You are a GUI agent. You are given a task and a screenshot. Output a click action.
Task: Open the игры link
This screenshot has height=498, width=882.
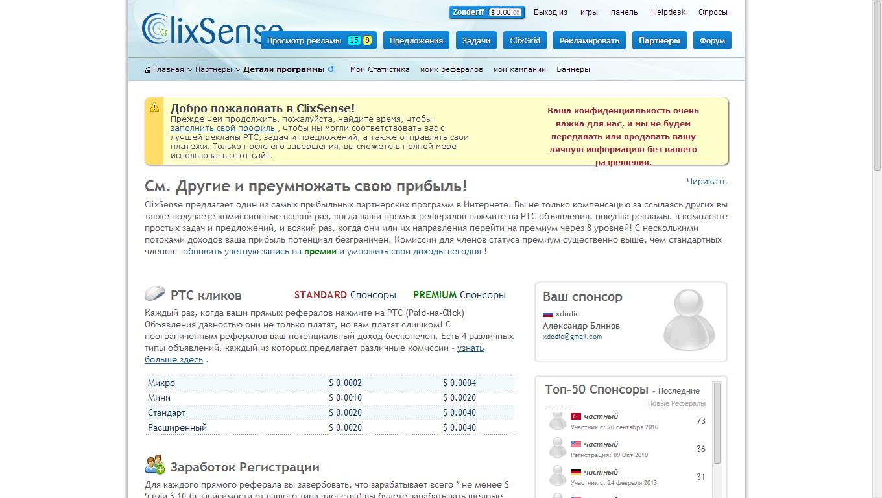pyautogui.click(x=589, y=12)
